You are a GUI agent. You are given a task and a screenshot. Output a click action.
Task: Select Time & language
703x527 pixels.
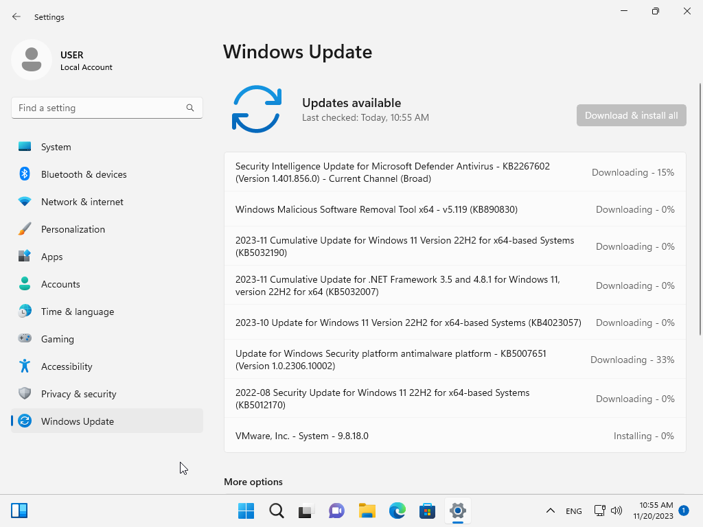106,311
